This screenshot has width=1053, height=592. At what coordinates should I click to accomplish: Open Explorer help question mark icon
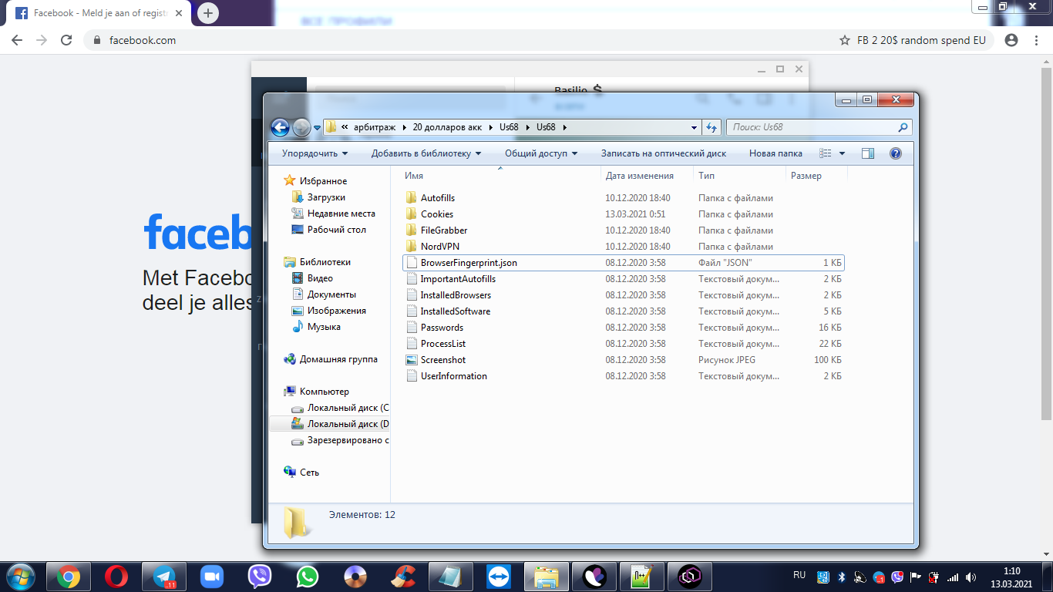(x=896, y=153)
